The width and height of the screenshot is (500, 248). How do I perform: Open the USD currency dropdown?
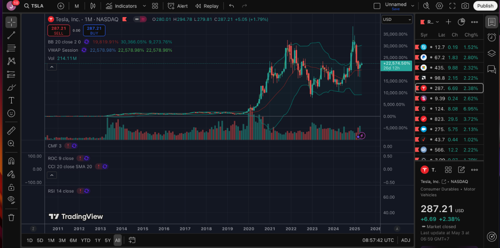click(x=397, y=20)
